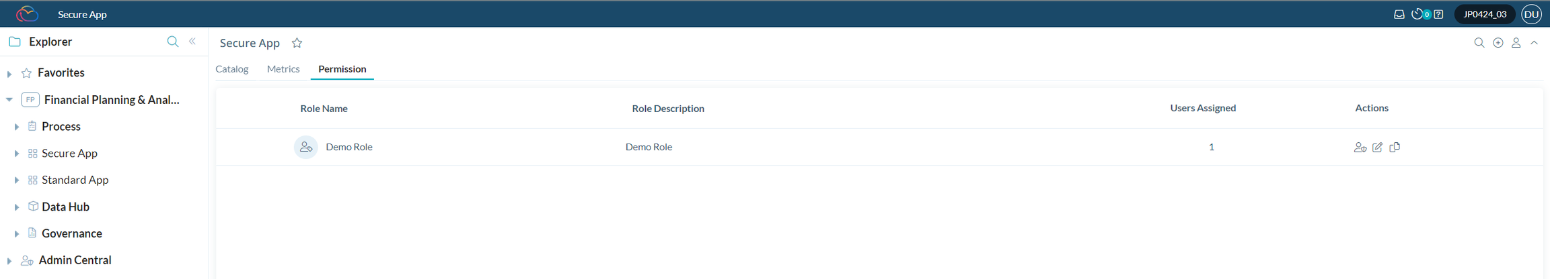Edit the Demo Role with pencil icon
Screen dimensions: 1550x279
click(x=1377, y=147)
